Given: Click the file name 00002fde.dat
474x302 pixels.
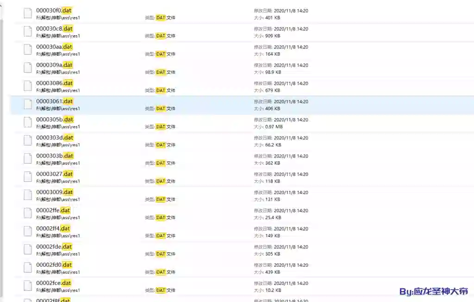Looking at the screenshot, I should coord(54,246).
